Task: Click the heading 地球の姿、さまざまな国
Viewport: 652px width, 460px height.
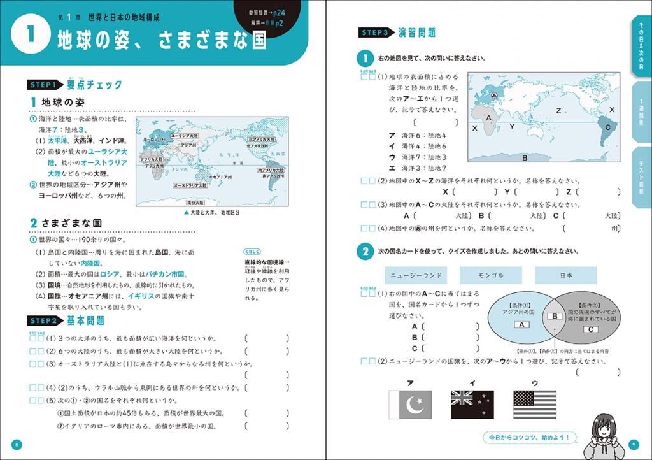Action: [x=162, y=40]
